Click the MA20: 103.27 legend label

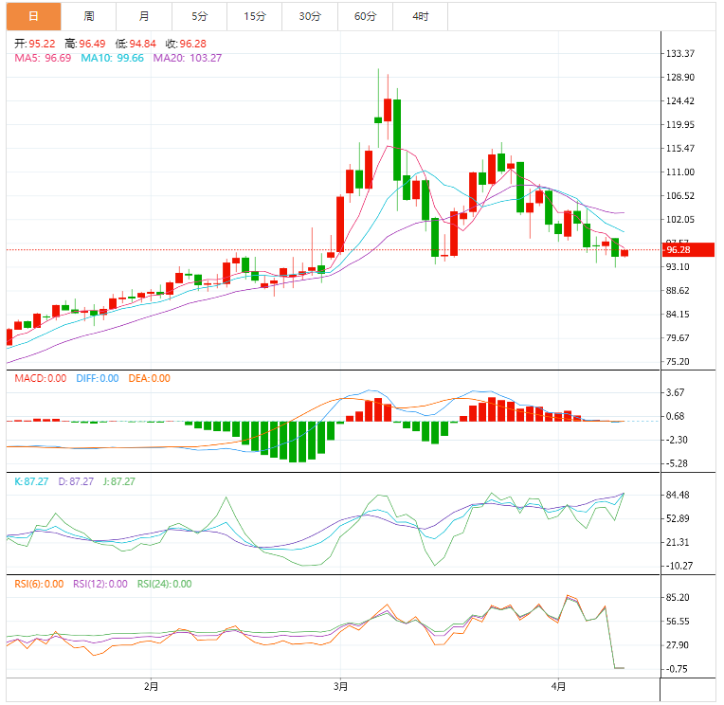coord(188,58)
